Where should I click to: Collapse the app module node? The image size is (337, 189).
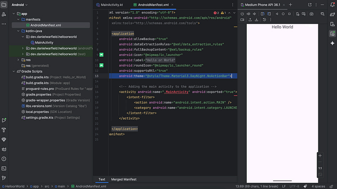[x=14, y=13]
